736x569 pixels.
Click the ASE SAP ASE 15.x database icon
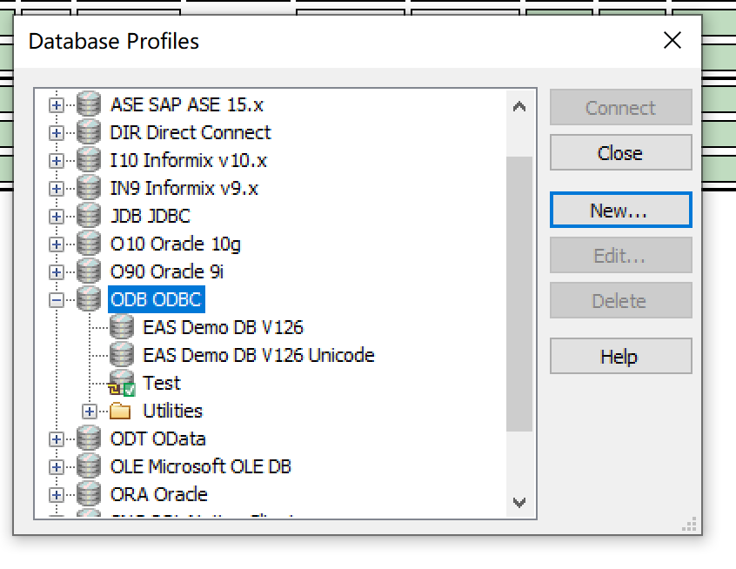tap(89, 105)
